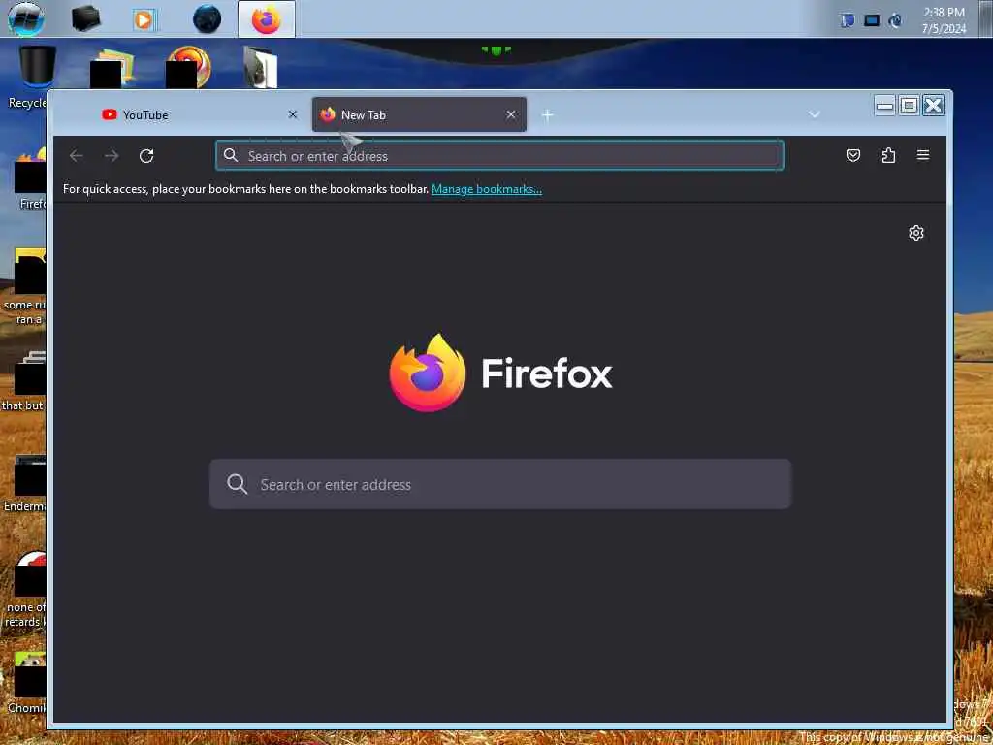The height and width of the screenshot is (745, 993).
Task: Close the YouTube tab
Action: coord(293,114)
